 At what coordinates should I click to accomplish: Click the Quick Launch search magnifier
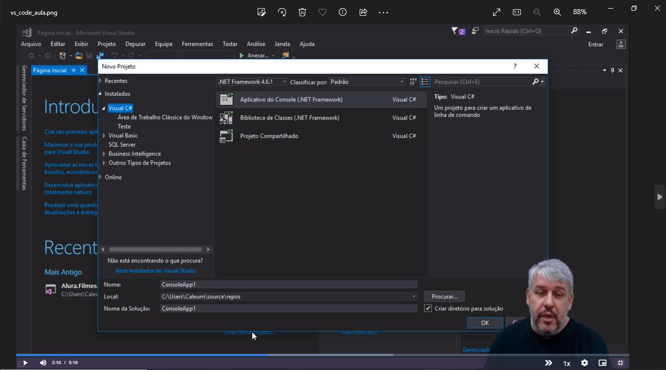point(574,31)
